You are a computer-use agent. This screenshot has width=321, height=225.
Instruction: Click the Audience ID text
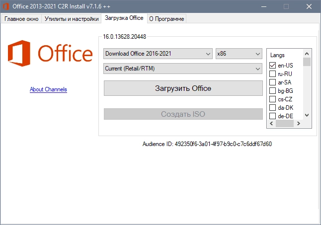pos(207,144)
